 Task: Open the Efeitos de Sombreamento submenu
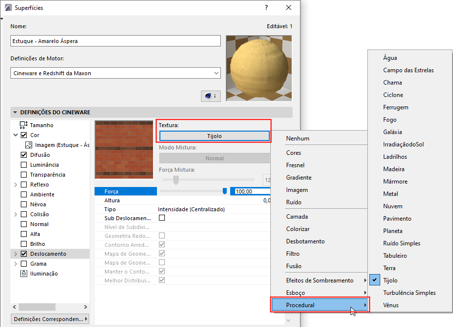(319, 280)
